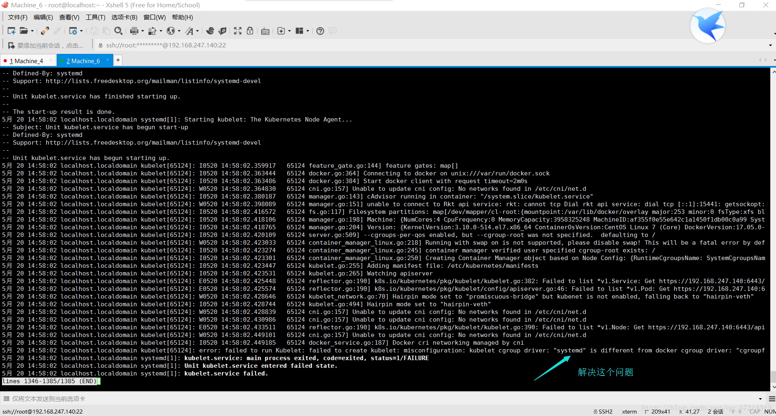Viewport: 776px width, 416px height.
Task: Launch Xftp with the swirl icon
Action: click(210, 31)
